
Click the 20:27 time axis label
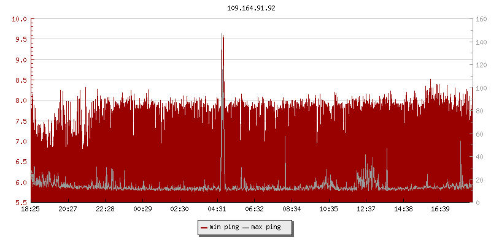pos(68,209)
